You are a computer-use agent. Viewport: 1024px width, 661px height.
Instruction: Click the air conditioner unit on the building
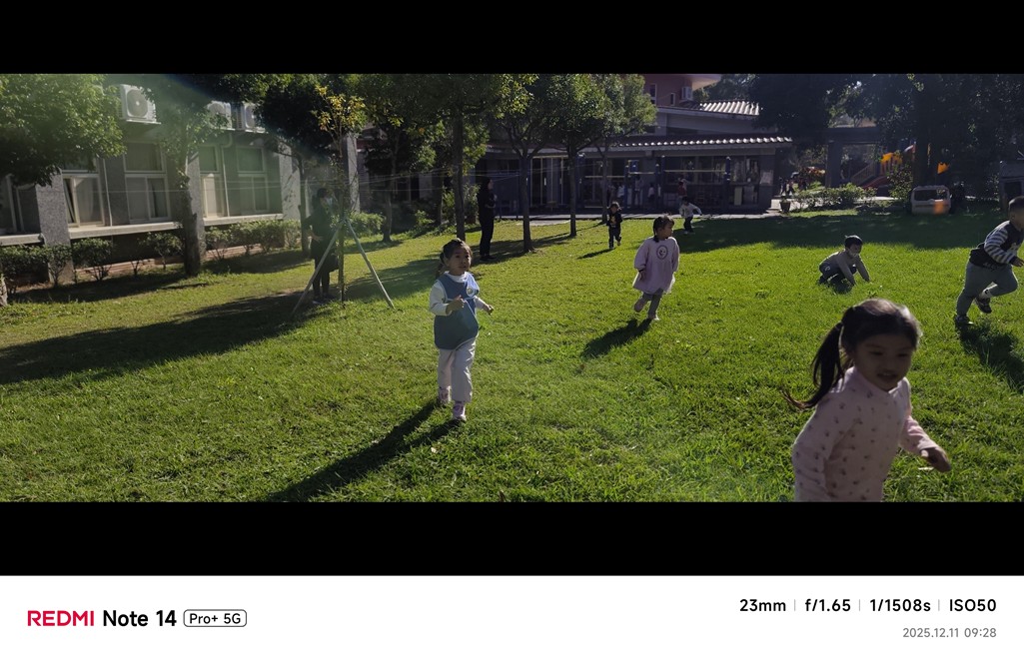tap(137, 103)
